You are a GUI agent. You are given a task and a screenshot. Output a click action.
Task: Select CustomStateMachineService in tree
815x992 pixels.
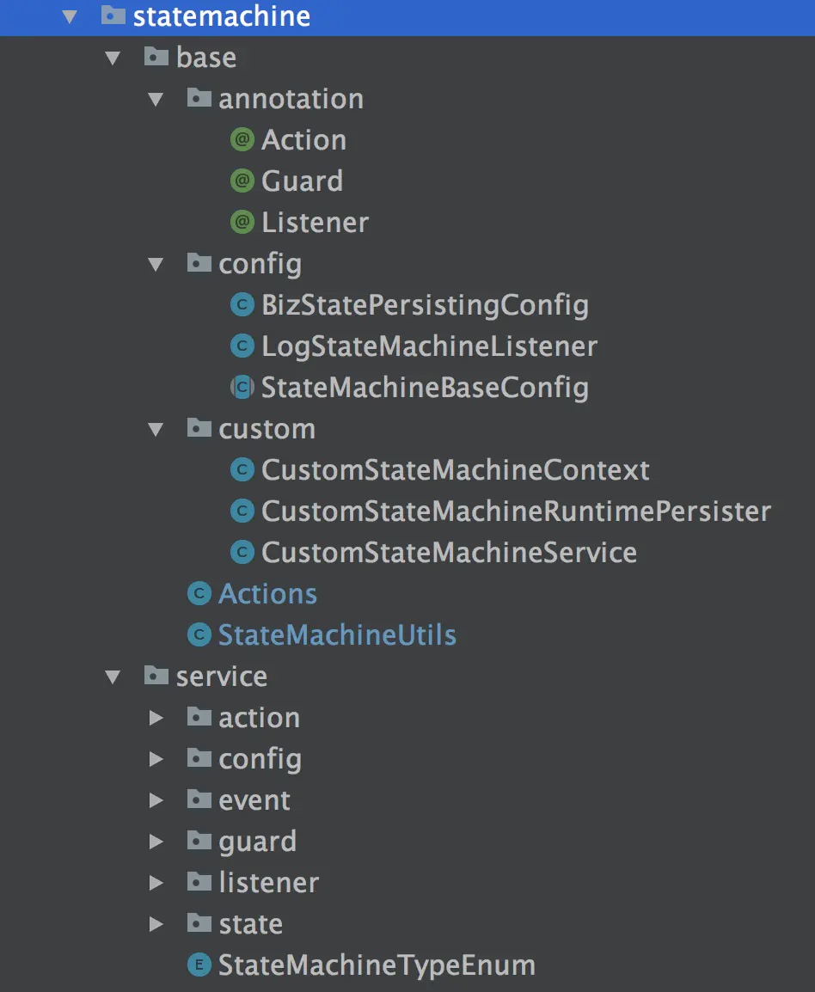449,553
